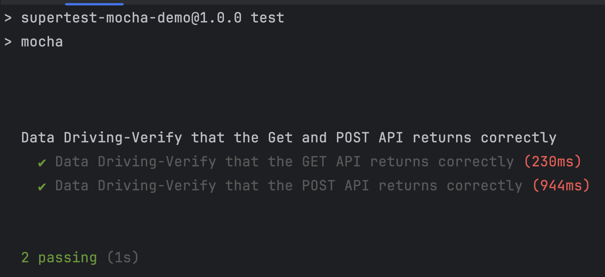
Task: Click the red 230ms duration
Action: coord(553,162)
